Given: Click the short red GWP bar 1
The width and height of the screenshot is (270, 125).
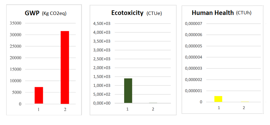Looking at the screenshot, I should pyautogui.click(x=39, y=95).
